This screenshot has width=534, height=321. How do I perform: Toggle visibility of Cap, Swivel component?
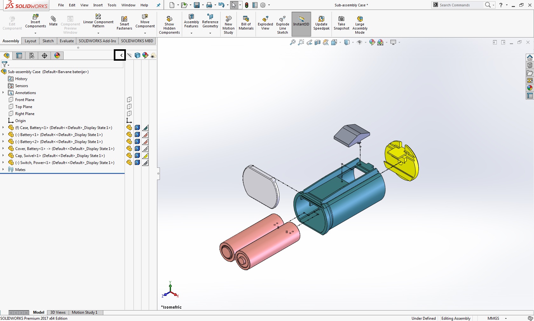click(129, 156)
